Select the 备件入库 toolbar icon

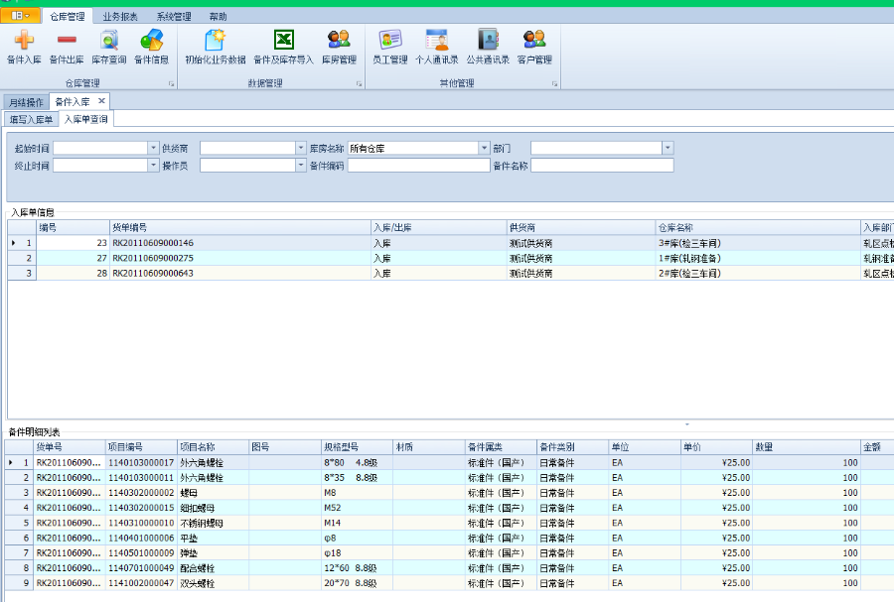(24, 47)
